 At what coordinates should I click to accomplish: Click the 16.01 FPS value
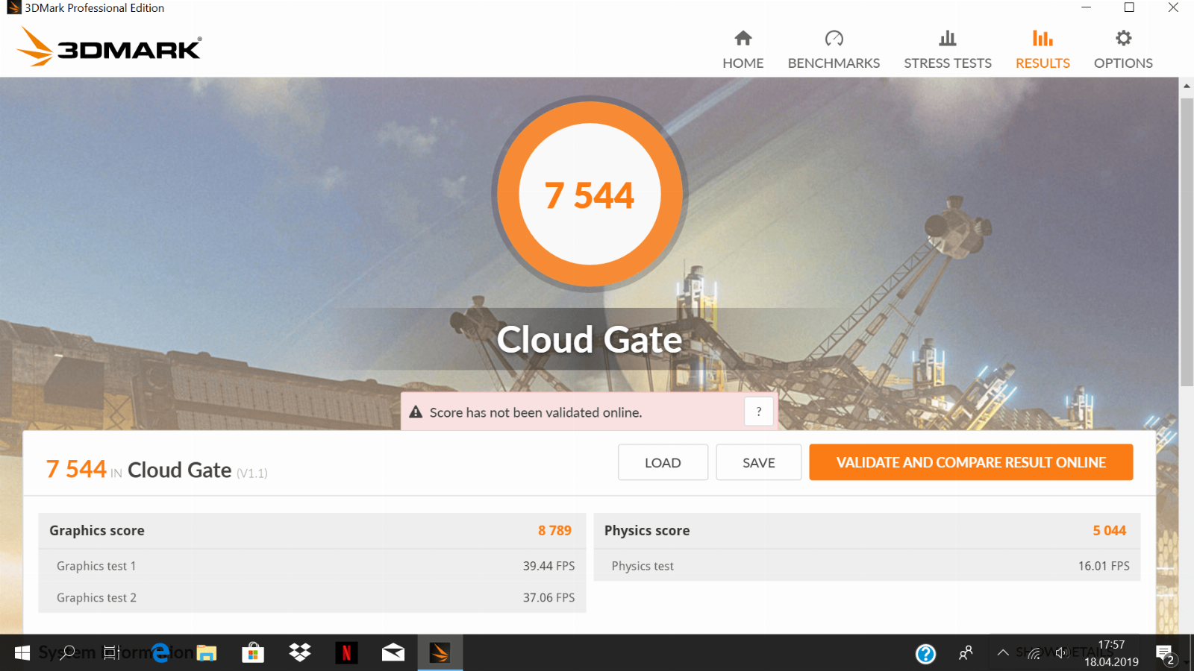pos(1104,566)
